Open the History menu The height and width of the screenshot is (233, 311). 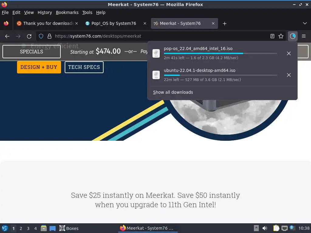click(45, 12)
